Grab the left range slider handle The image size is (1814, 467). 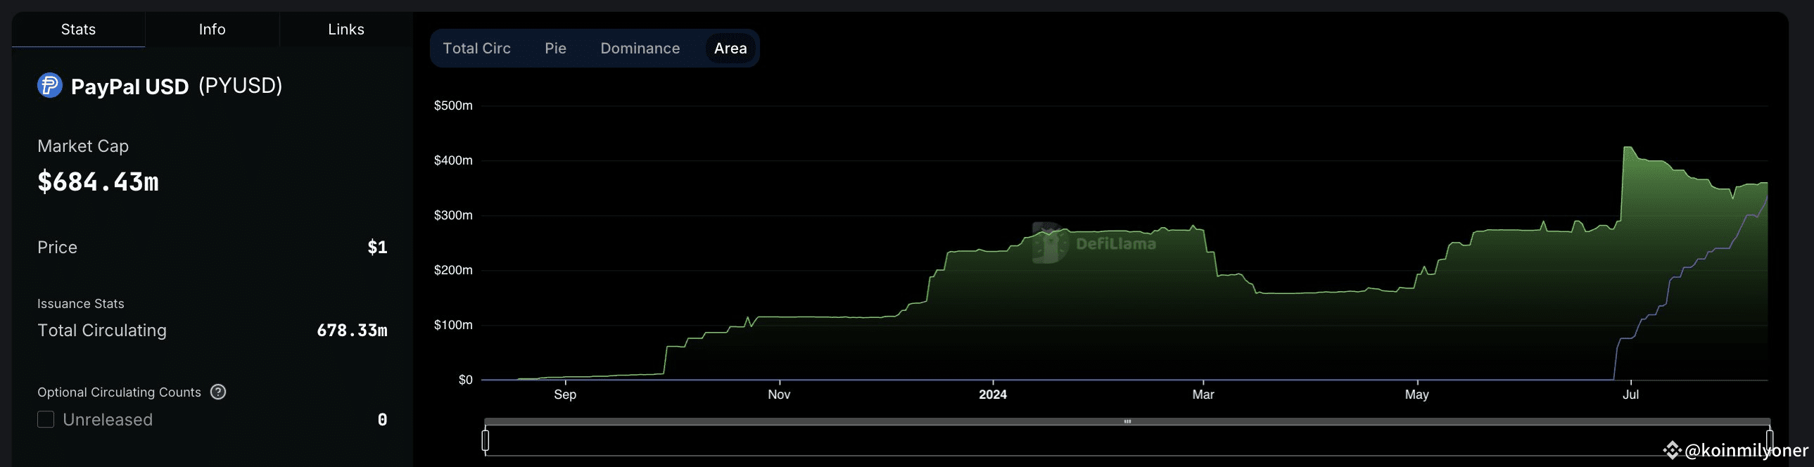coord(486,440)
